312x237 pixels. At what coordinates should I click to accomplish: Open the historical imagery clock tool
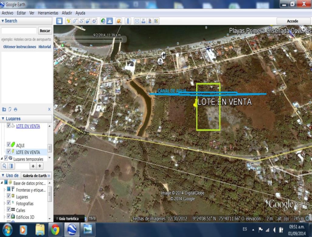[x=103, y=21]
